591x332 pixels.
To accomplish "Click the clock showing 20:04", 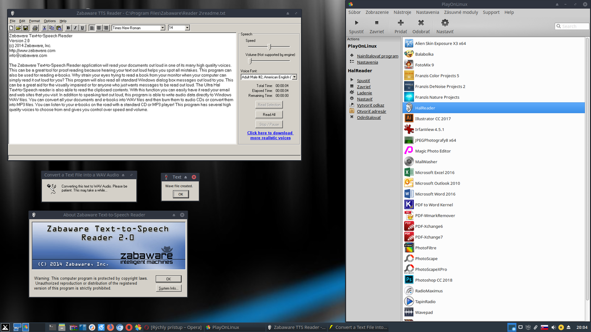I will [582, 327].
